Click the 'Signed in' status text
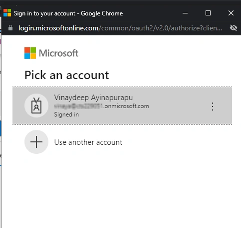This screenshot has width=241, height=228. pyautogui.click(x=66, y=114)
